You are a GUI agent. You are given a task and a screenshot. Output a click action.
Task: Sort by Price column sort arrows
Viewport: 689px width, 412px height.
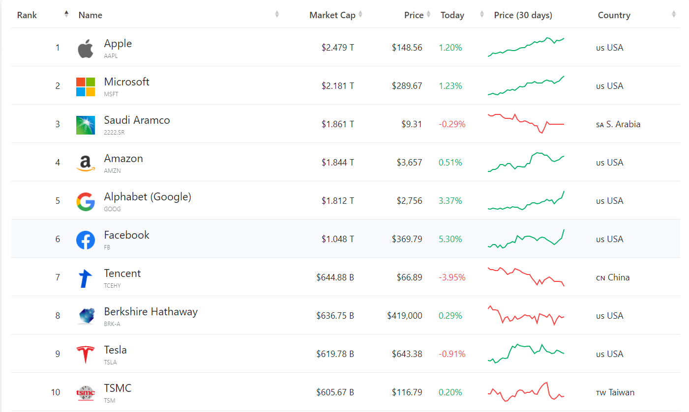click(x=428, y=14)
